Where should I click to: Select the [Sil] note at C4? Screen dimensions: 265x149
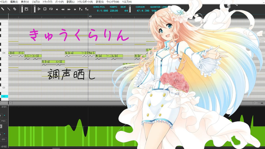(13, 53)
